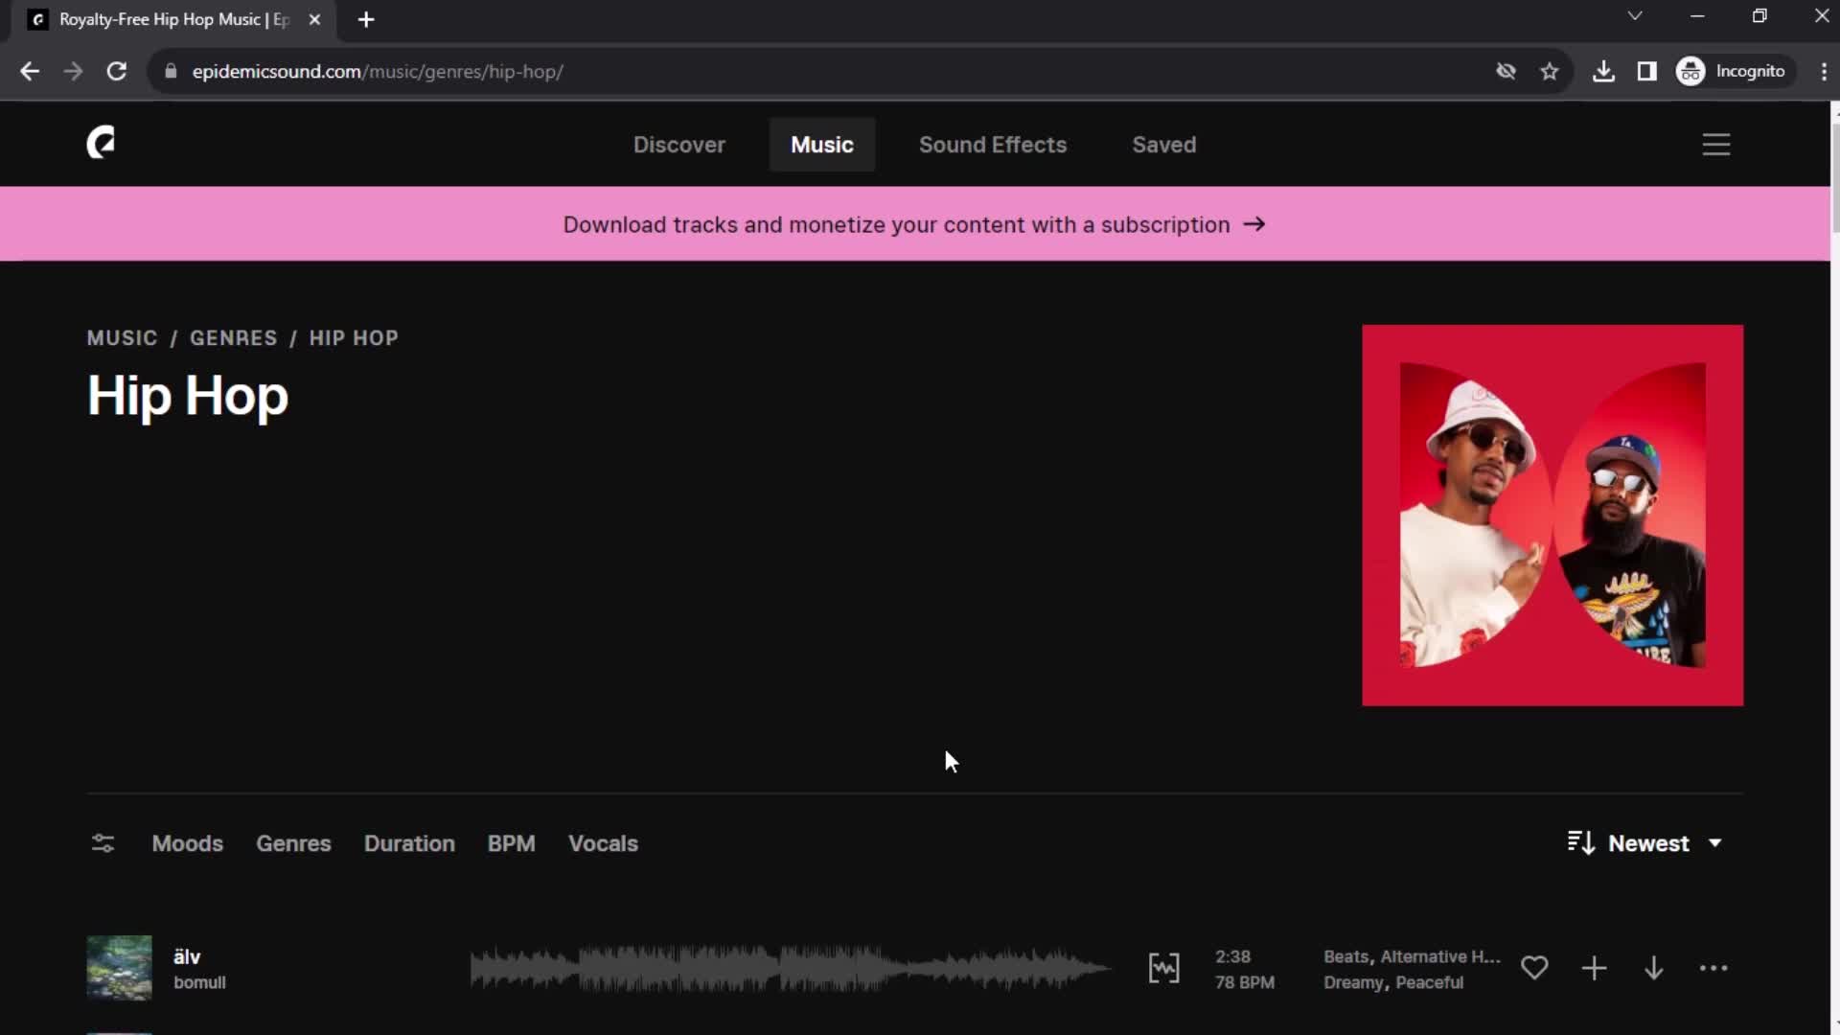Open the Newest sort dropdown

[1644, 843]
